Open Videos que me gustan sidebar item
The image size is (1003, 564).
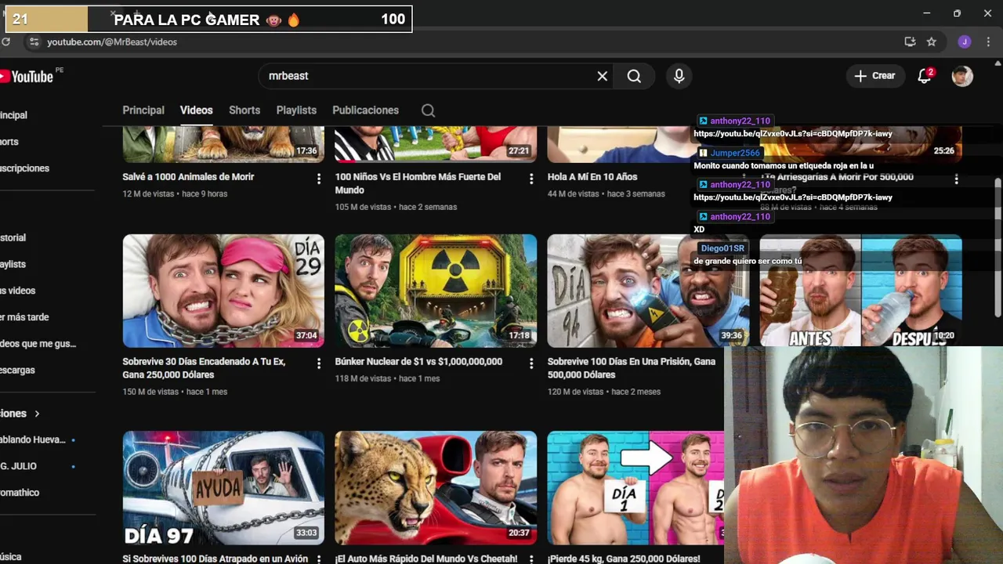click(x=38, y=344)
